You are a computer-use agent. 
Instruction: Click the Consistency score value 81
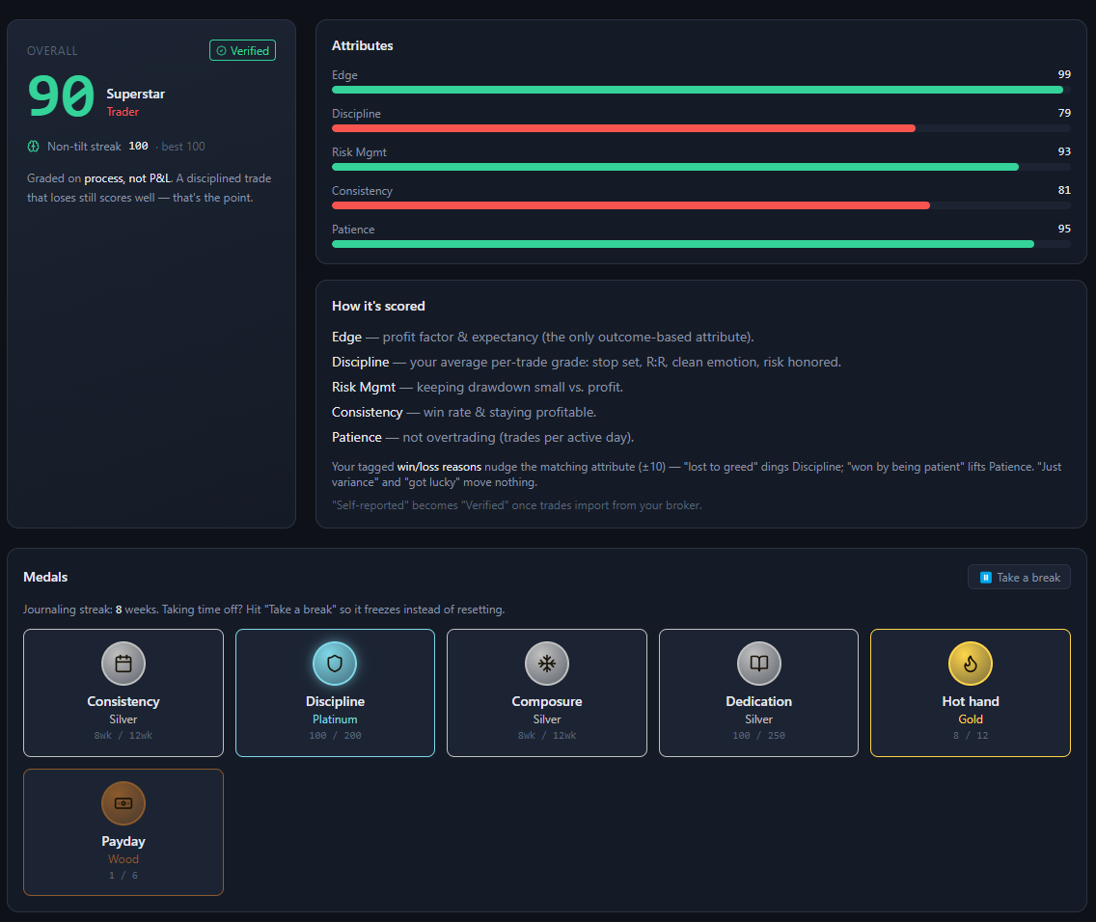tap(1064, 190)
